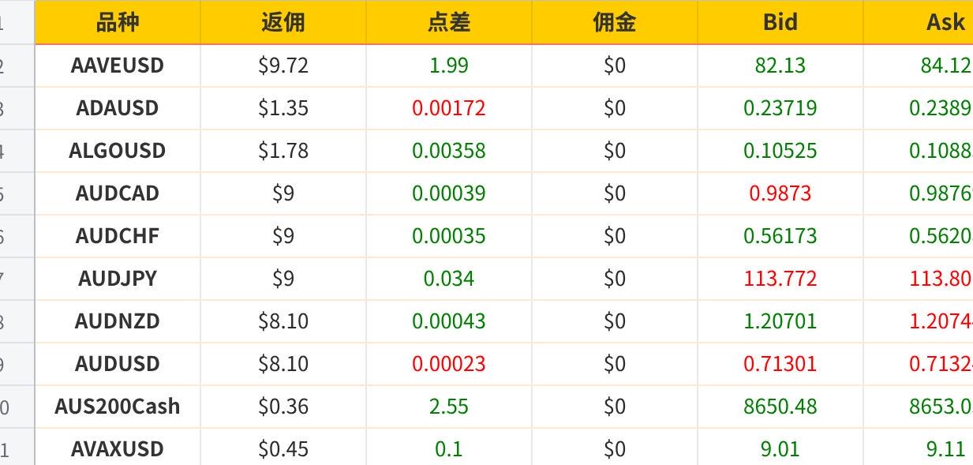The width and height of the screenshot is (973, 465).
Task: Select spread value 0.1 for AVAXUSD
Action: [449, 449]
